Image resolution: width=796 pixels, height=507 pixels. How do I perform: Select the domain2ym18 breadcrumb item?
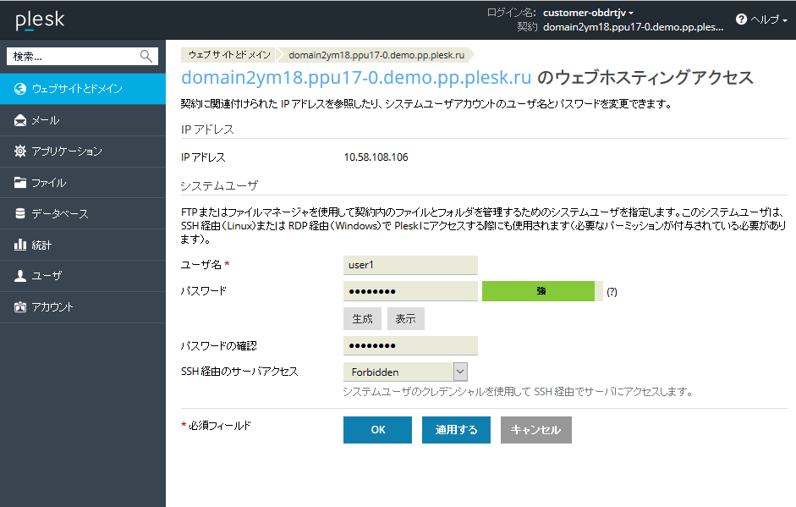376,55
